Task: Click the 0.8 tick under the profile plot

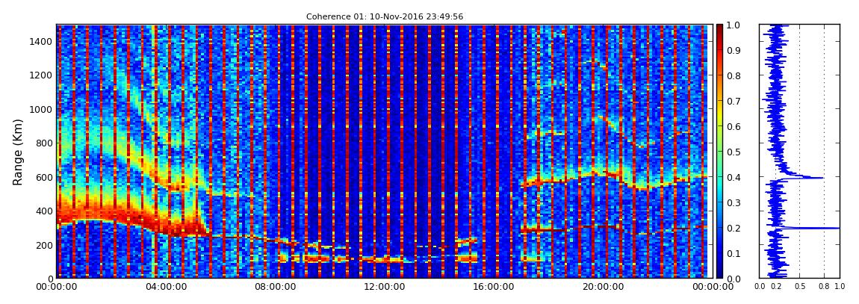Action: pyautogui.click(x=824, y=287)
